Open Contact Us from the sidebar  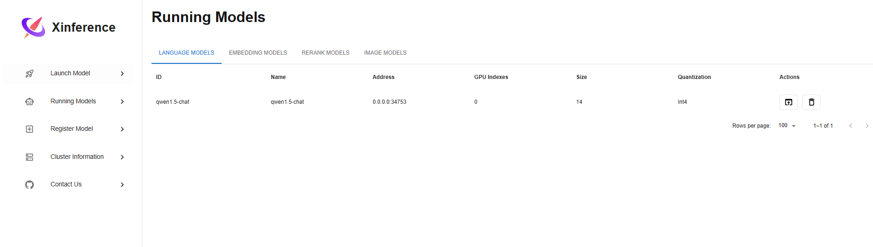click(66, 185)
